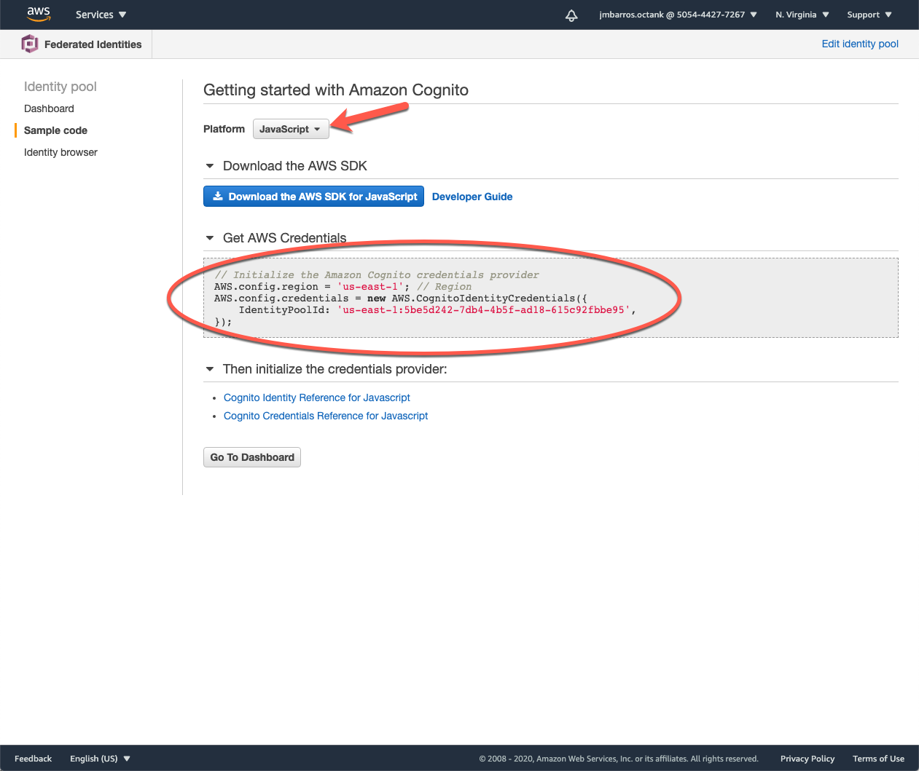Go to Dashboard in the sidebar

click(x=49, y=108)
